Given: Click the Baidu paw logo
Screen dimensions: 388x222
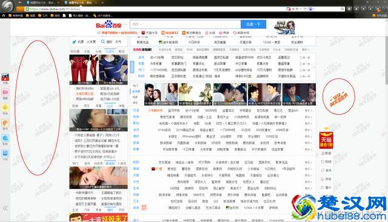Looking at the screenshot, I should [x=109, y=24].
